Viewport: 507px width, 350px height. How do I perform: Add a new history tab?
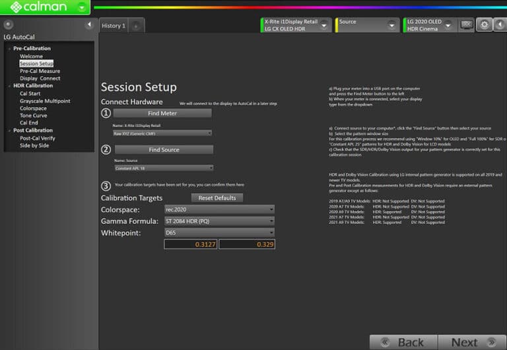point(136,26)
